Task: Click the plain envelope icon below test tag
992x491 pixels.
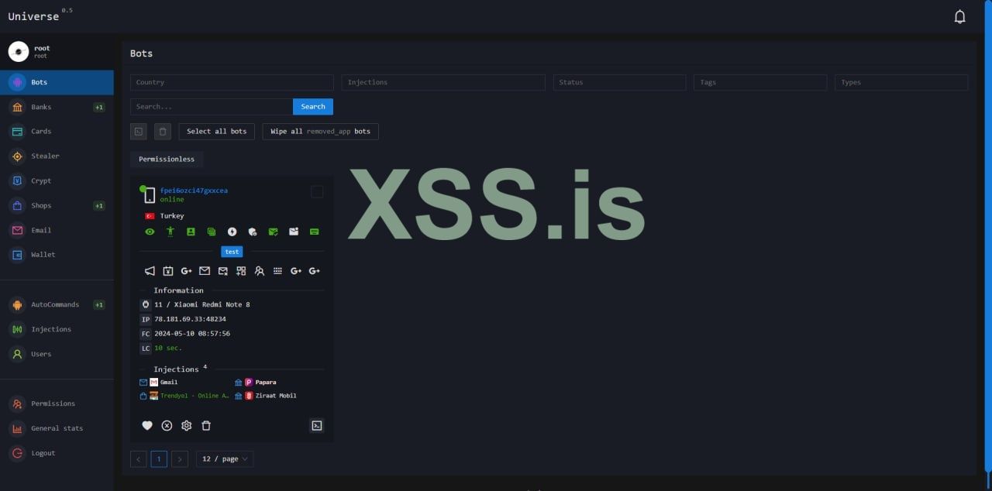Action: point(205,271)
